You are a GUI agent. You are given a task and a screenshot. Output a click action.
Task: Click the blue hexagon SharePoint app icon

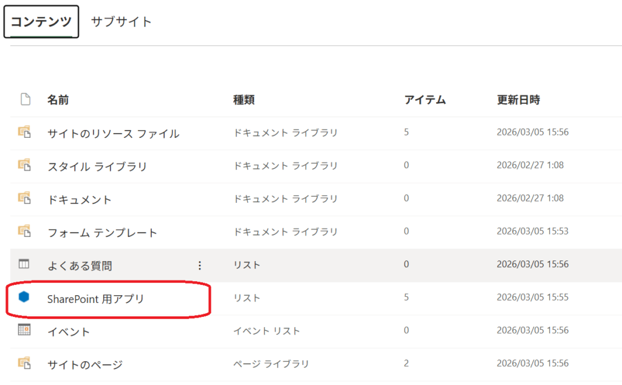coord(24,298)
